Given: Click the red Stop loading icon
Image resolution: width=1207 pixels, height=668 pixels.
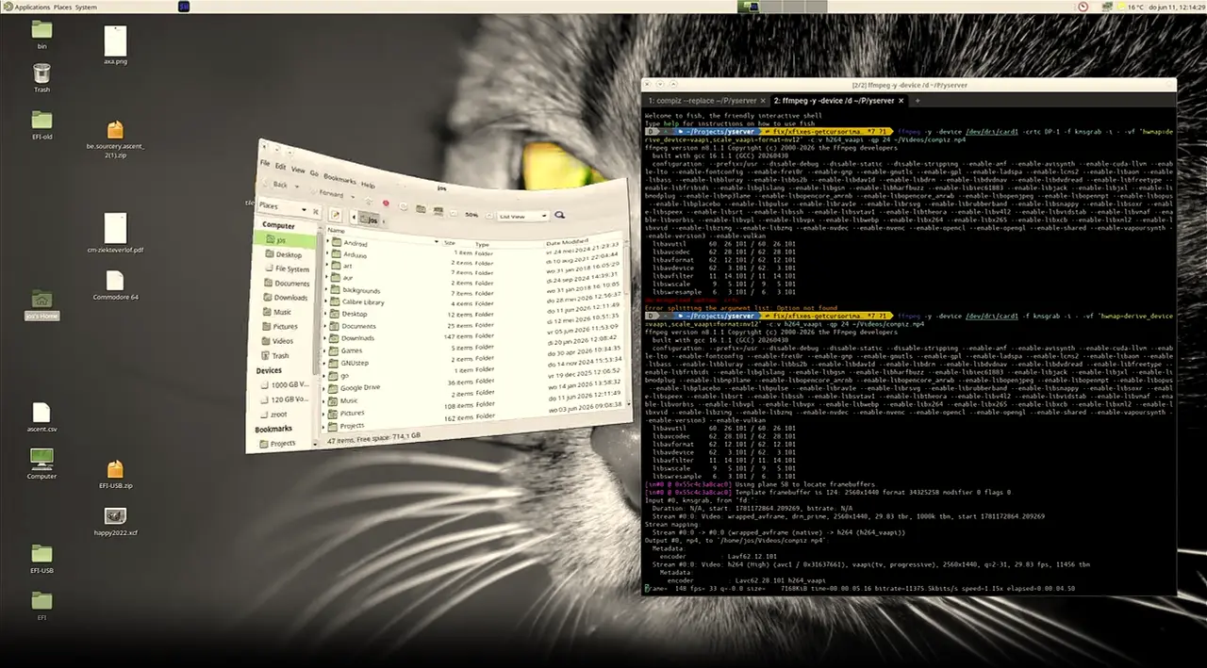Looking at the screenshot, I should pyautogui.click(x=386, y=204).
